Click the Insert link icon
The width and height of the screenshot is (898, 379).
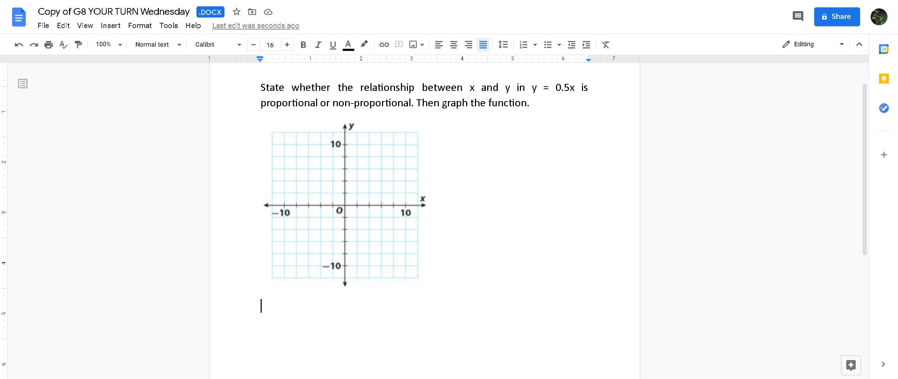click(x=384, y=45)
